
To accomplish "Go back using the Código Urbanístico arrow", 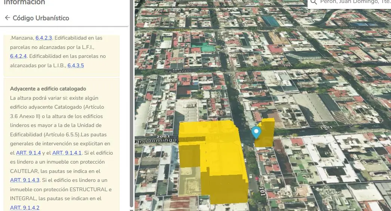I will [x=7, y=18].
